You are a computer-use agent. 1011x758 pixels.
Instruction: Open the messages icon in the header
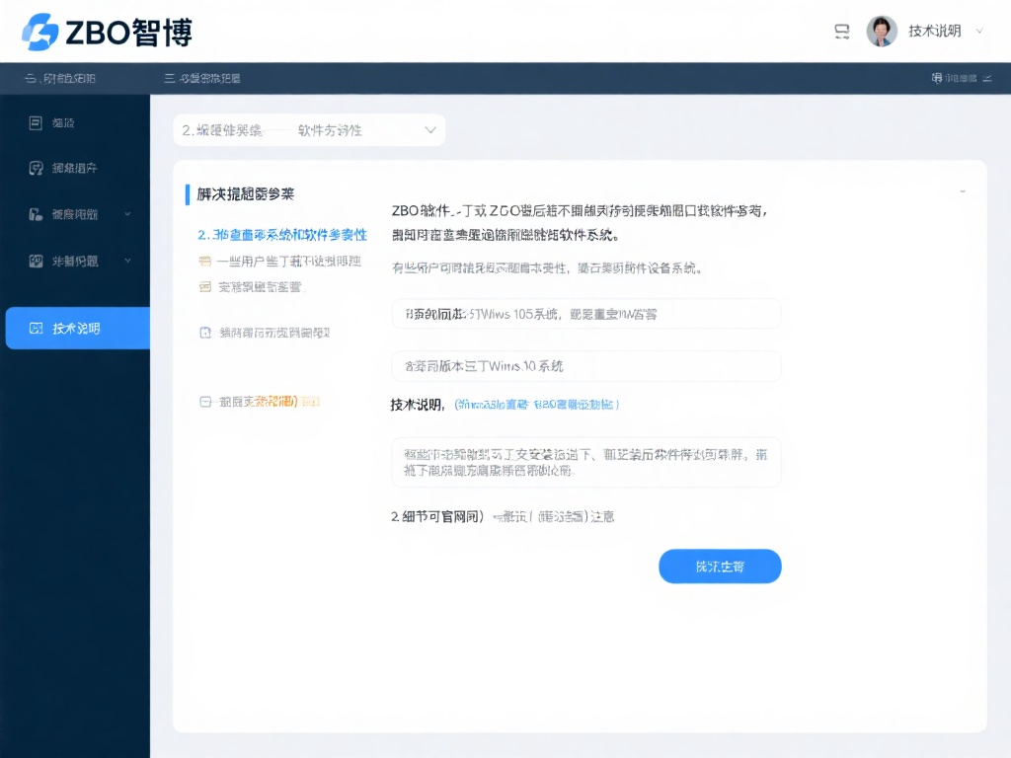(841, 31)
